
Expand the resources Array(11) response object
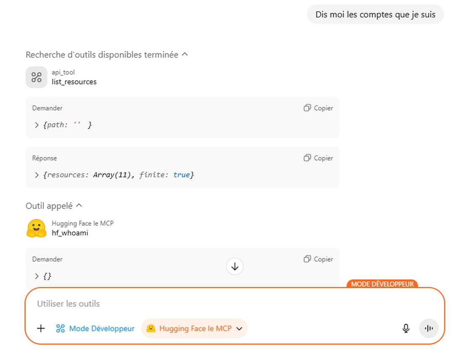pos(37,175)
